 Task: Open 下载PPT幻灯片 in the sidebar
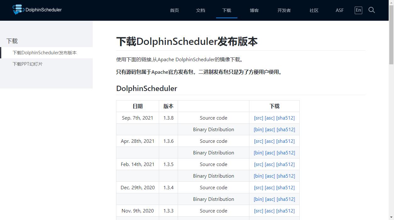[x=28, y=64]
